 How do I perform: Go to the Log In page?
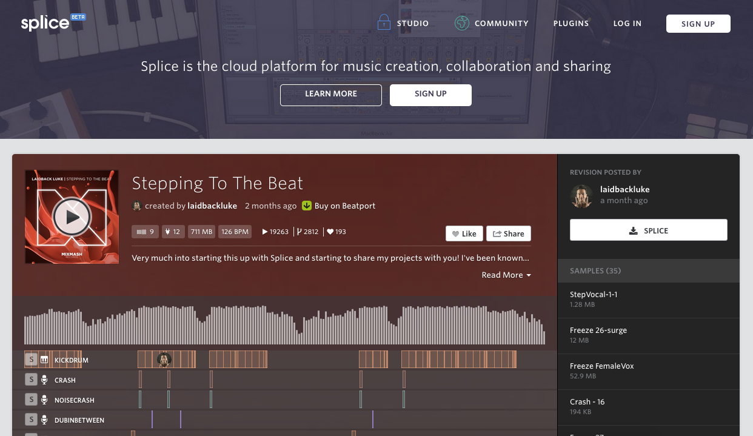[x=627, y=24]
